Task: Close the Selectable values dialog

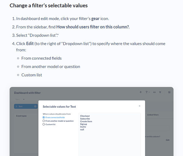Action: 140,106
